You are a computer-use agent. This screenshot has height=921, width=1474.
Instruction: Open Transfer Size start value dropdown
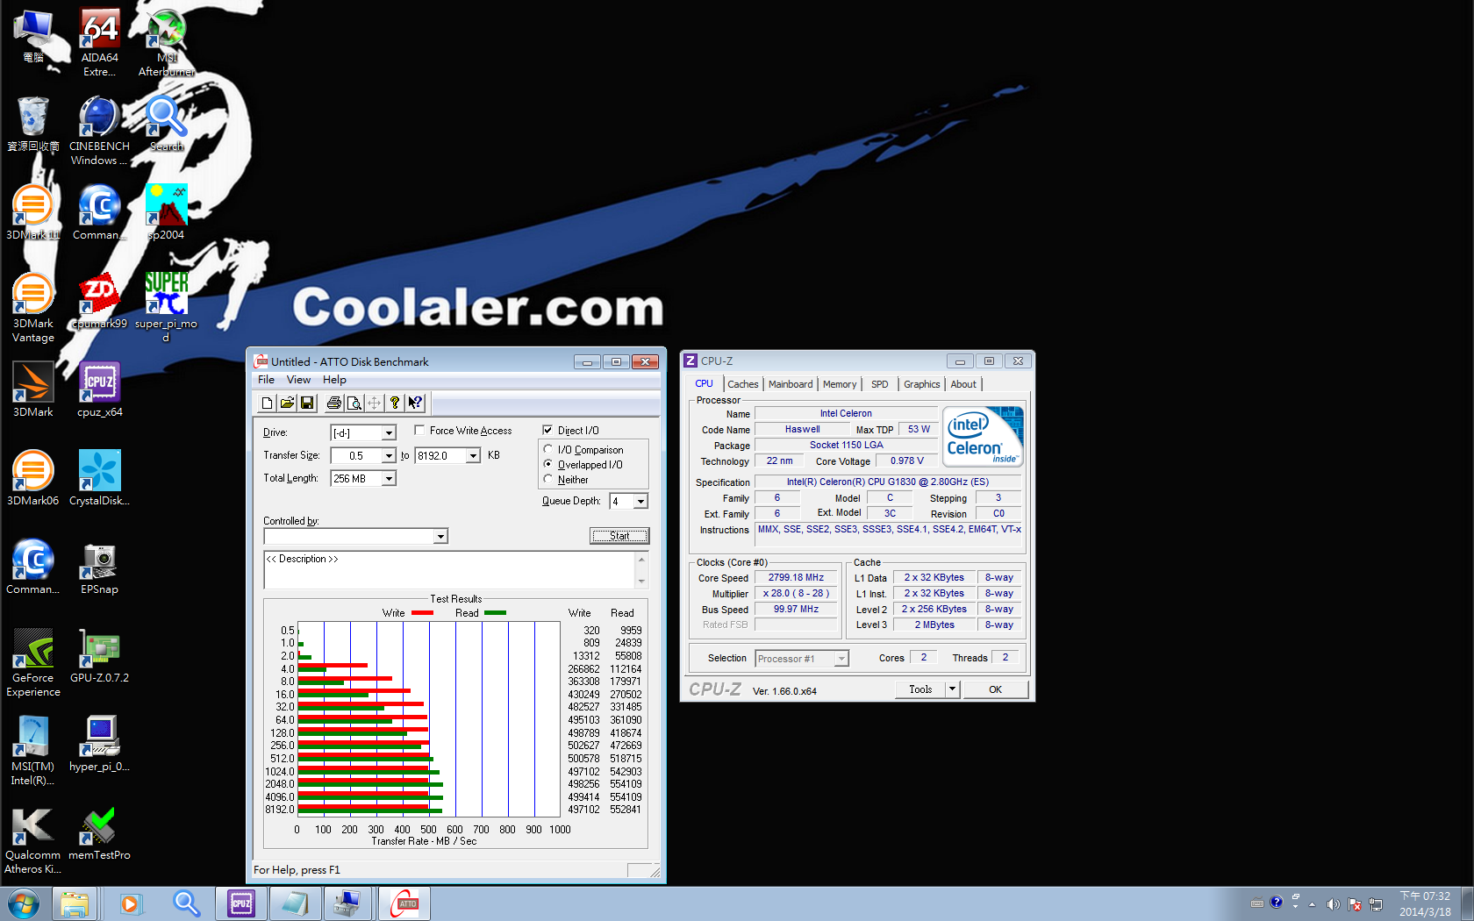click(388, 455)
